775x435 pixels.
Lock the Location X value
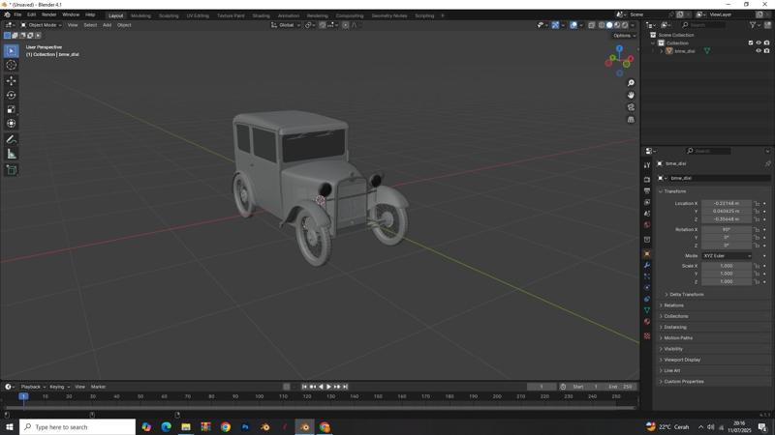(x=757, y=204)
